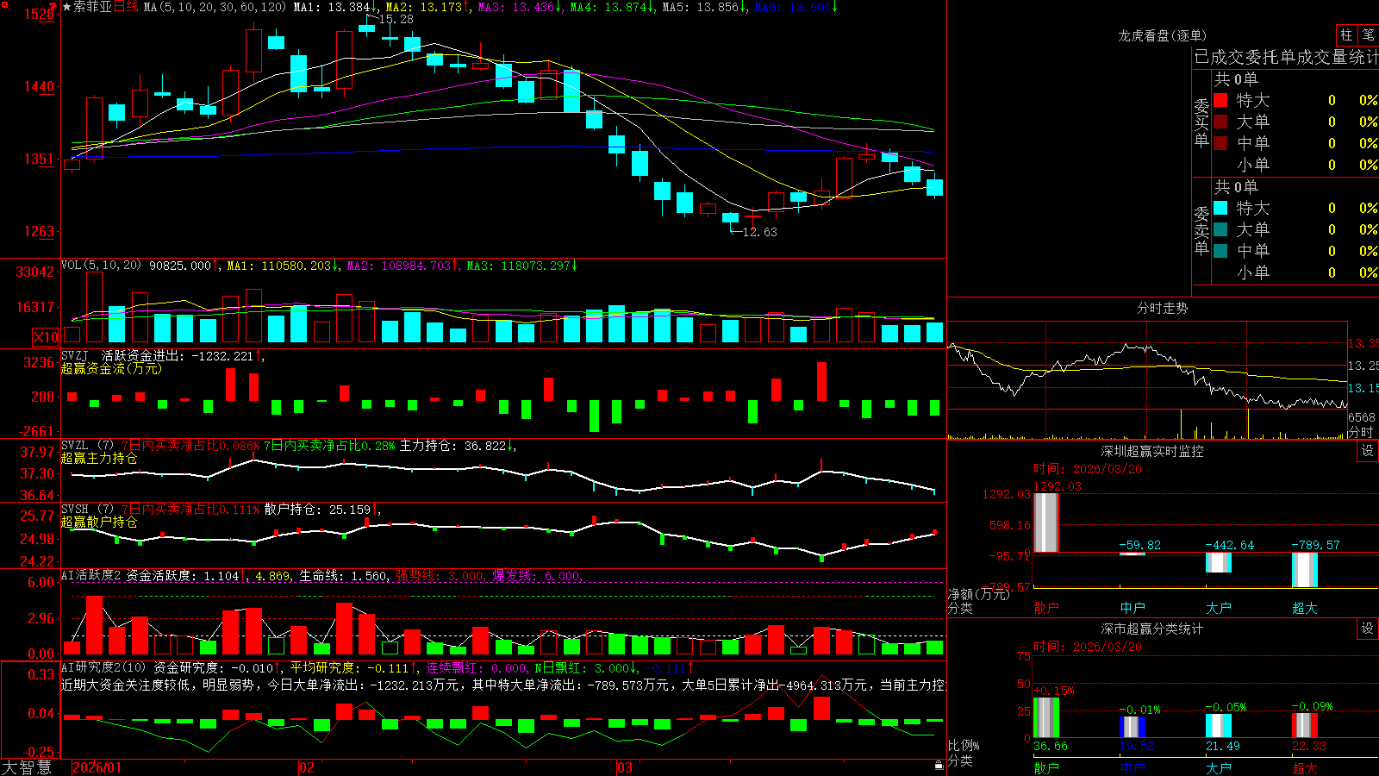This screenshot has height=776, width=1379.
Task: Click the 散户 bar valued 1292.03
Action: coord(1046,523)
